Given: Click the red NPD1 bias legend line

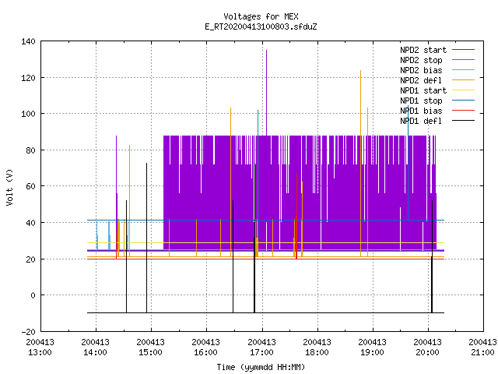Looking at the screenshot, I should point(463,111).
